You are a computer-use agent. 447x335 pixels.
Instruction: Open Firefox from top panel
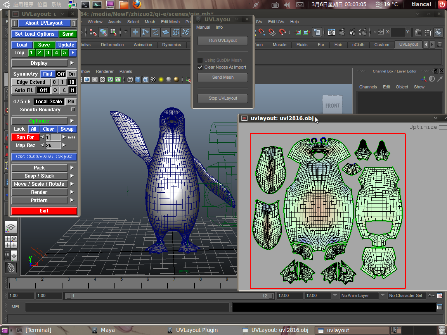[137, 5]
